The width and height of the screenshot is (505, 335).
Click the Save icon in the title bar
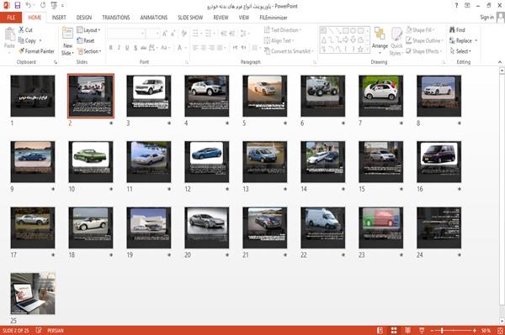(x=18, y=6)
